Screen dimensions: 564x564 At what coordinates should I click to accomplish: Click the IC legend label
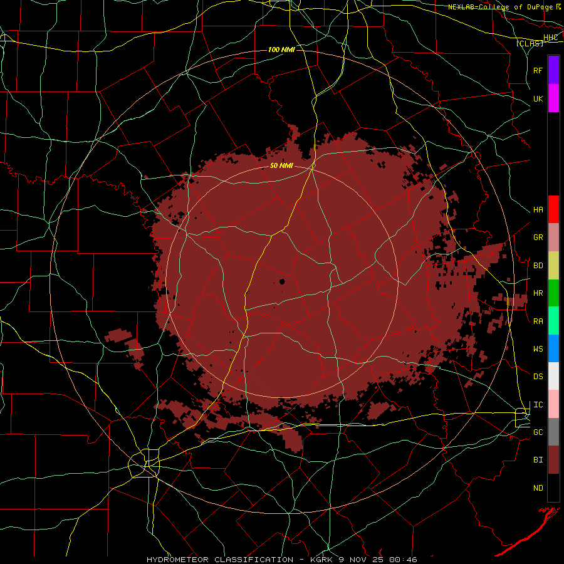(x=538, y=405)
